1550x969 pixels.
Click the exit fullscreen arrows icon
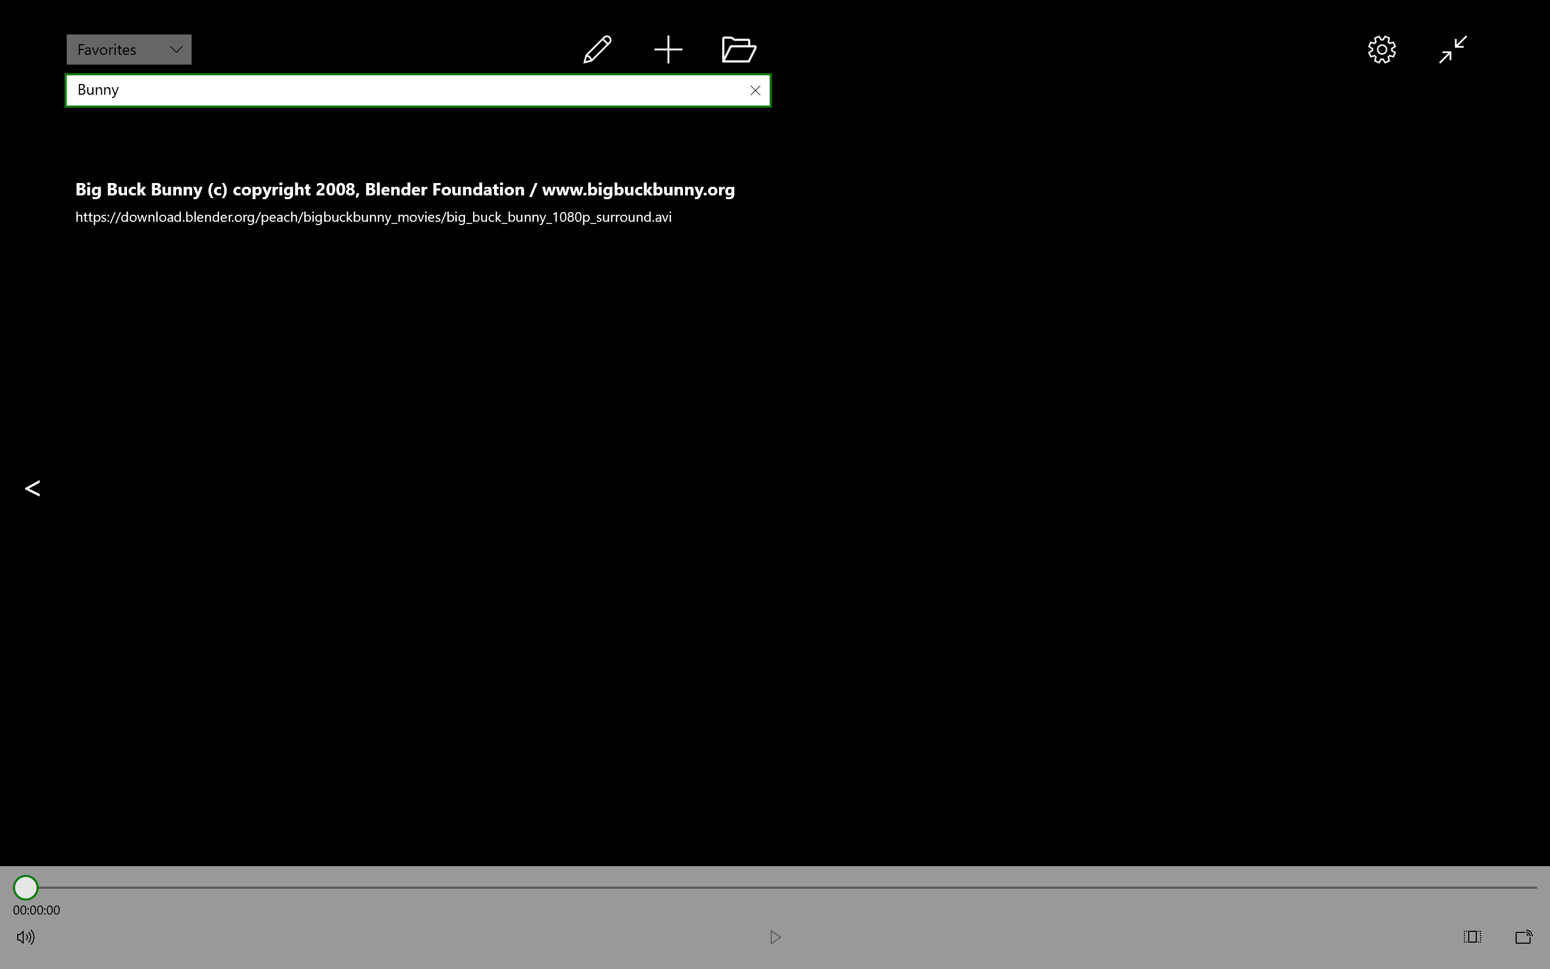(x=1452, y=50)
